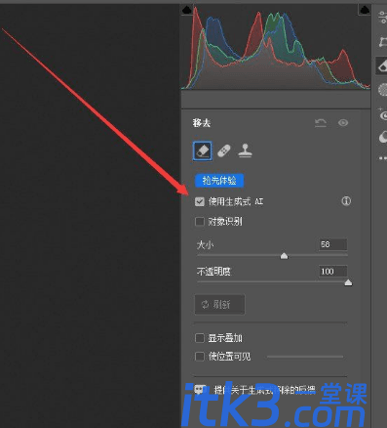Select the Remove eraser mode icon
The width and height of the screenshot is (387, 428).
[x=203, y=150]
